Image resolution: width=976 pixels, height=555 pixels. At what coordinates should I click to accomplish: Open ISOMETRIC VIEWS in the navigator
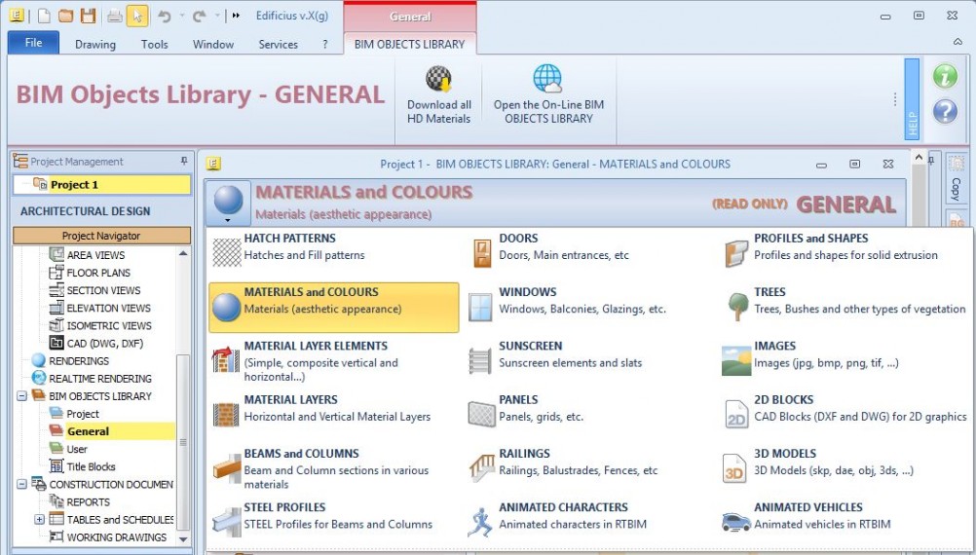pos(109,325)
